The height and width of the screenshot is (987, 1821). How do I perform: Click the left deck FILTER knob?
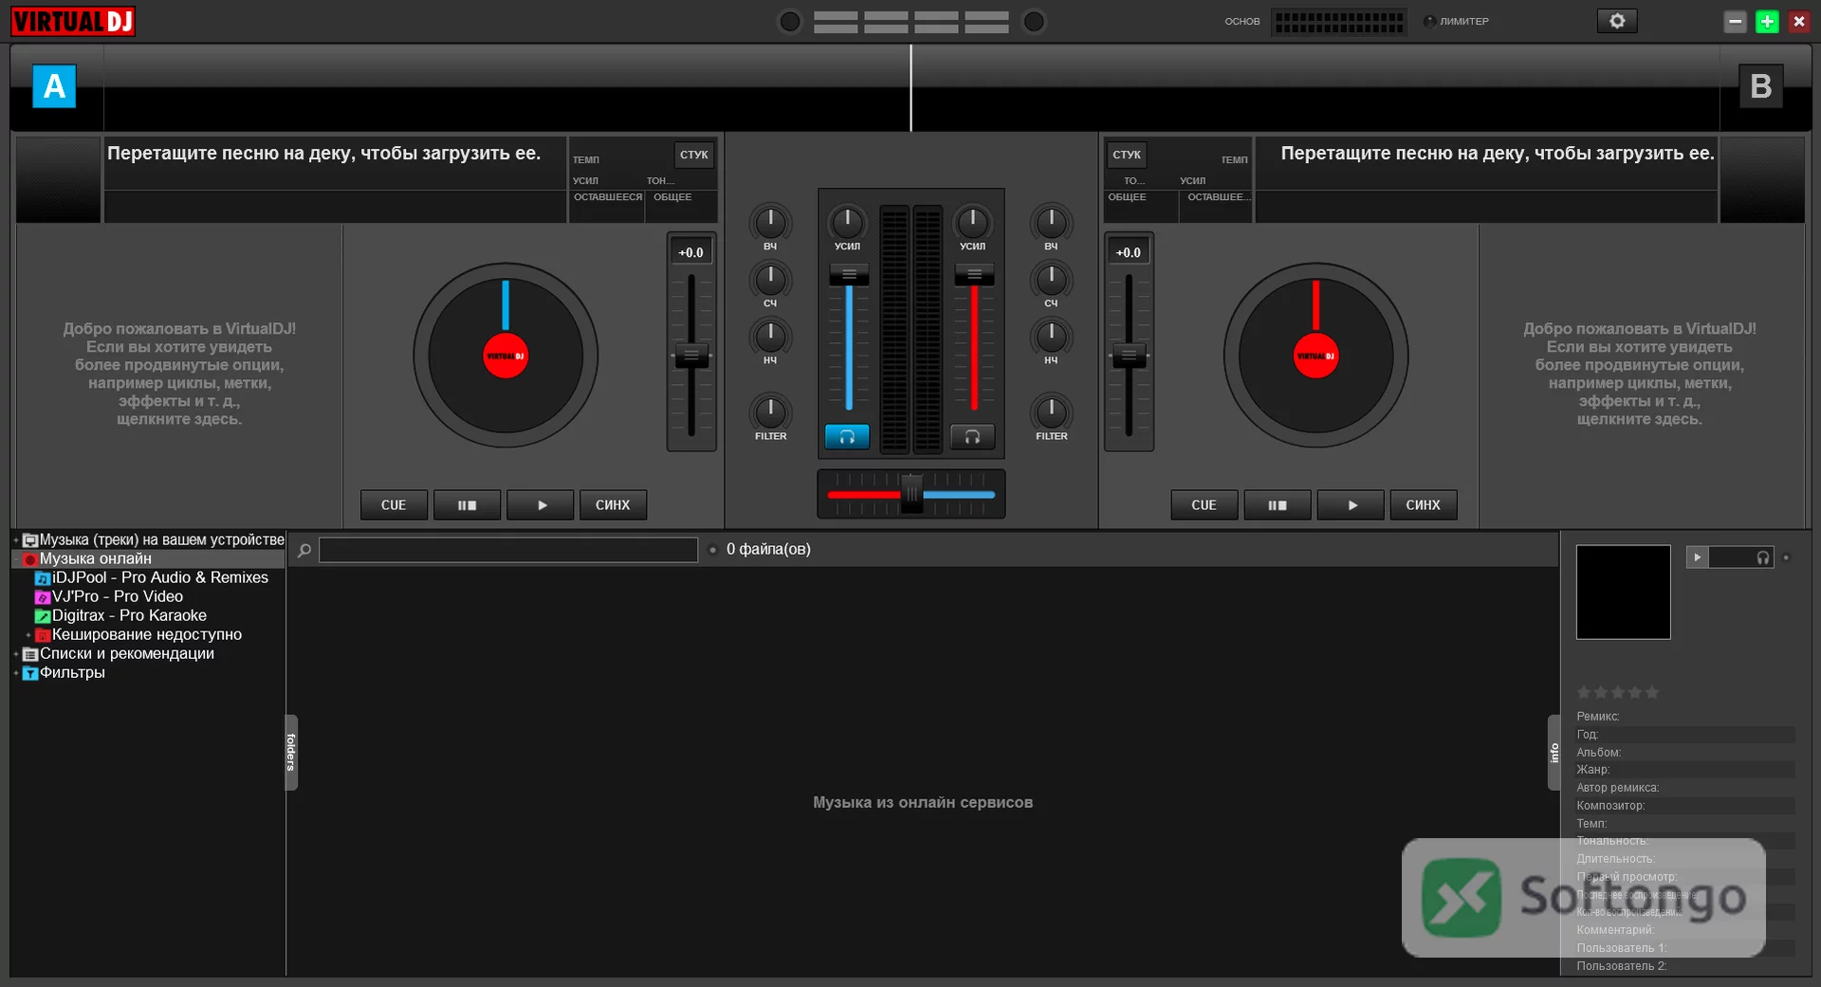click(770, 411)
